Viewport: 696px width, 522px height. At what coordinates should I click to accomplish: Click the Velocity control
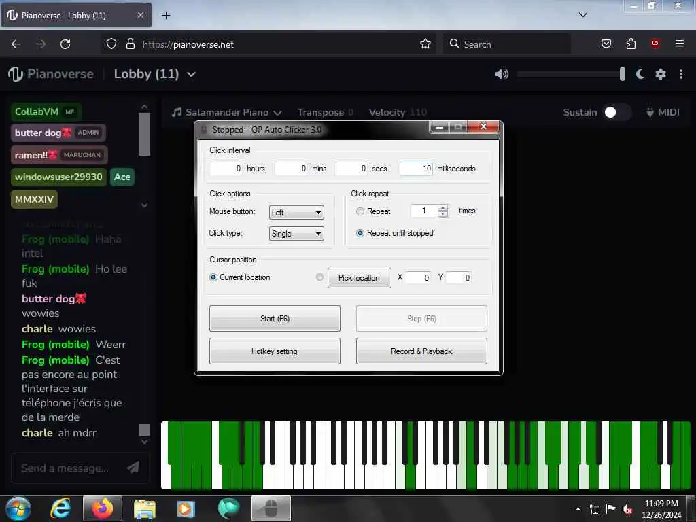397,112
